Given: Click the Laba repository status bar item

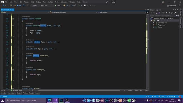Looking at the screenshot, I should coord(161,97).
